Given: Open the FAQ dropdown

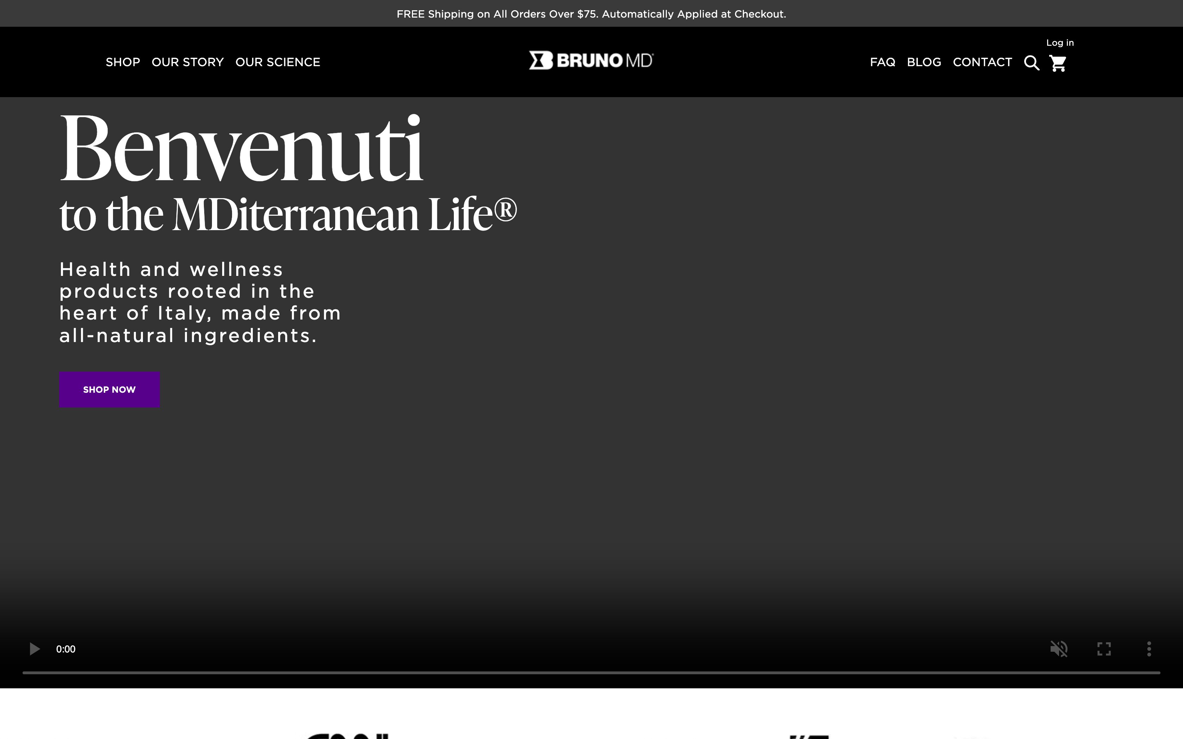Looking at the screenshot, I should (x=882, y=62).
